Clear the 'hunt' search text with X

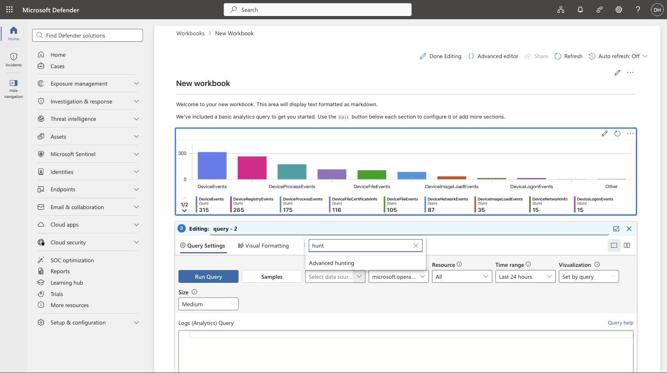coord(416,246)
